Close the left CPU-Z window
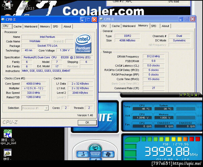The image size is (203, 167). click(94, 20)
